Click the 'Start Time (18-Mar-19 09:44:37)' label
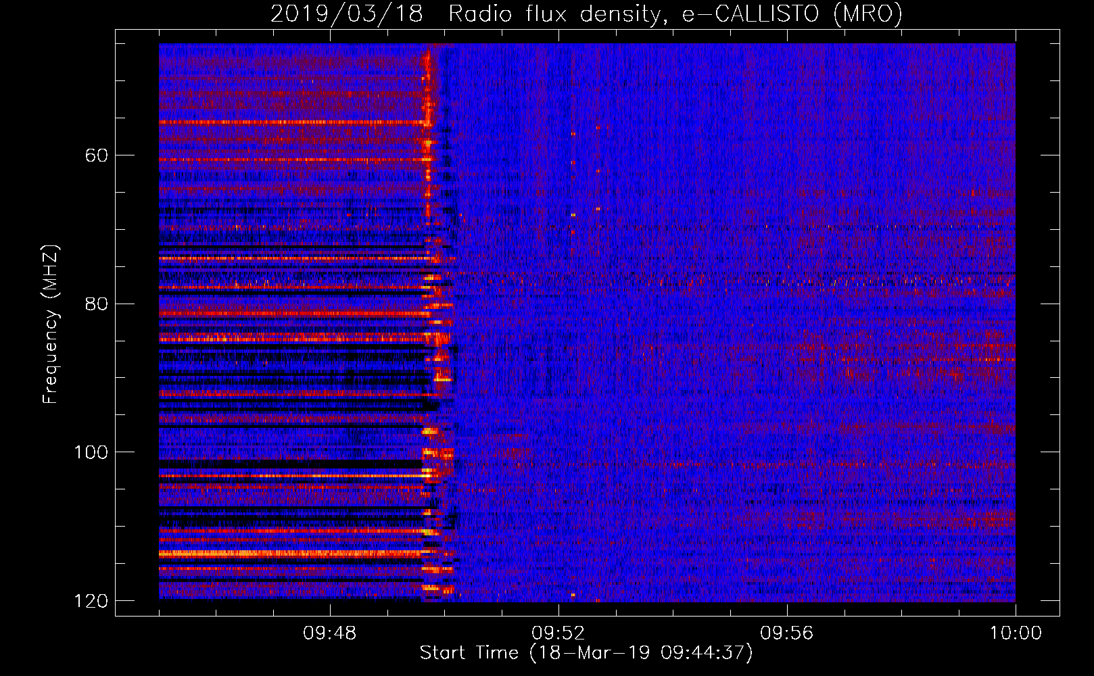Viewport: 1094px width, 676px height. pos(586,653)
